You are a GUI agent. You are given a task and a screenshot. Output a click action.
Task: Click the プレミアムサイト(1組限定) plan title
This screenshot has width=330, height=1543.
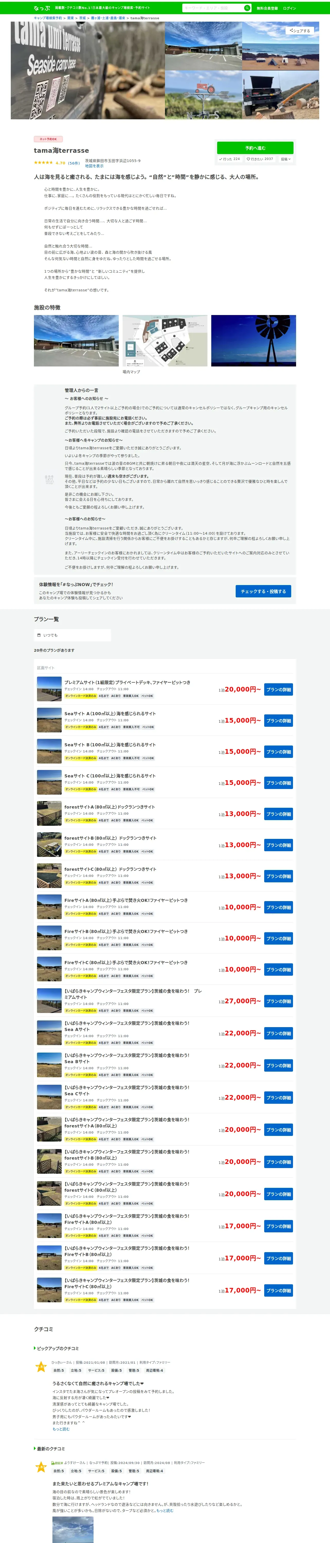(x=127, y=682)
